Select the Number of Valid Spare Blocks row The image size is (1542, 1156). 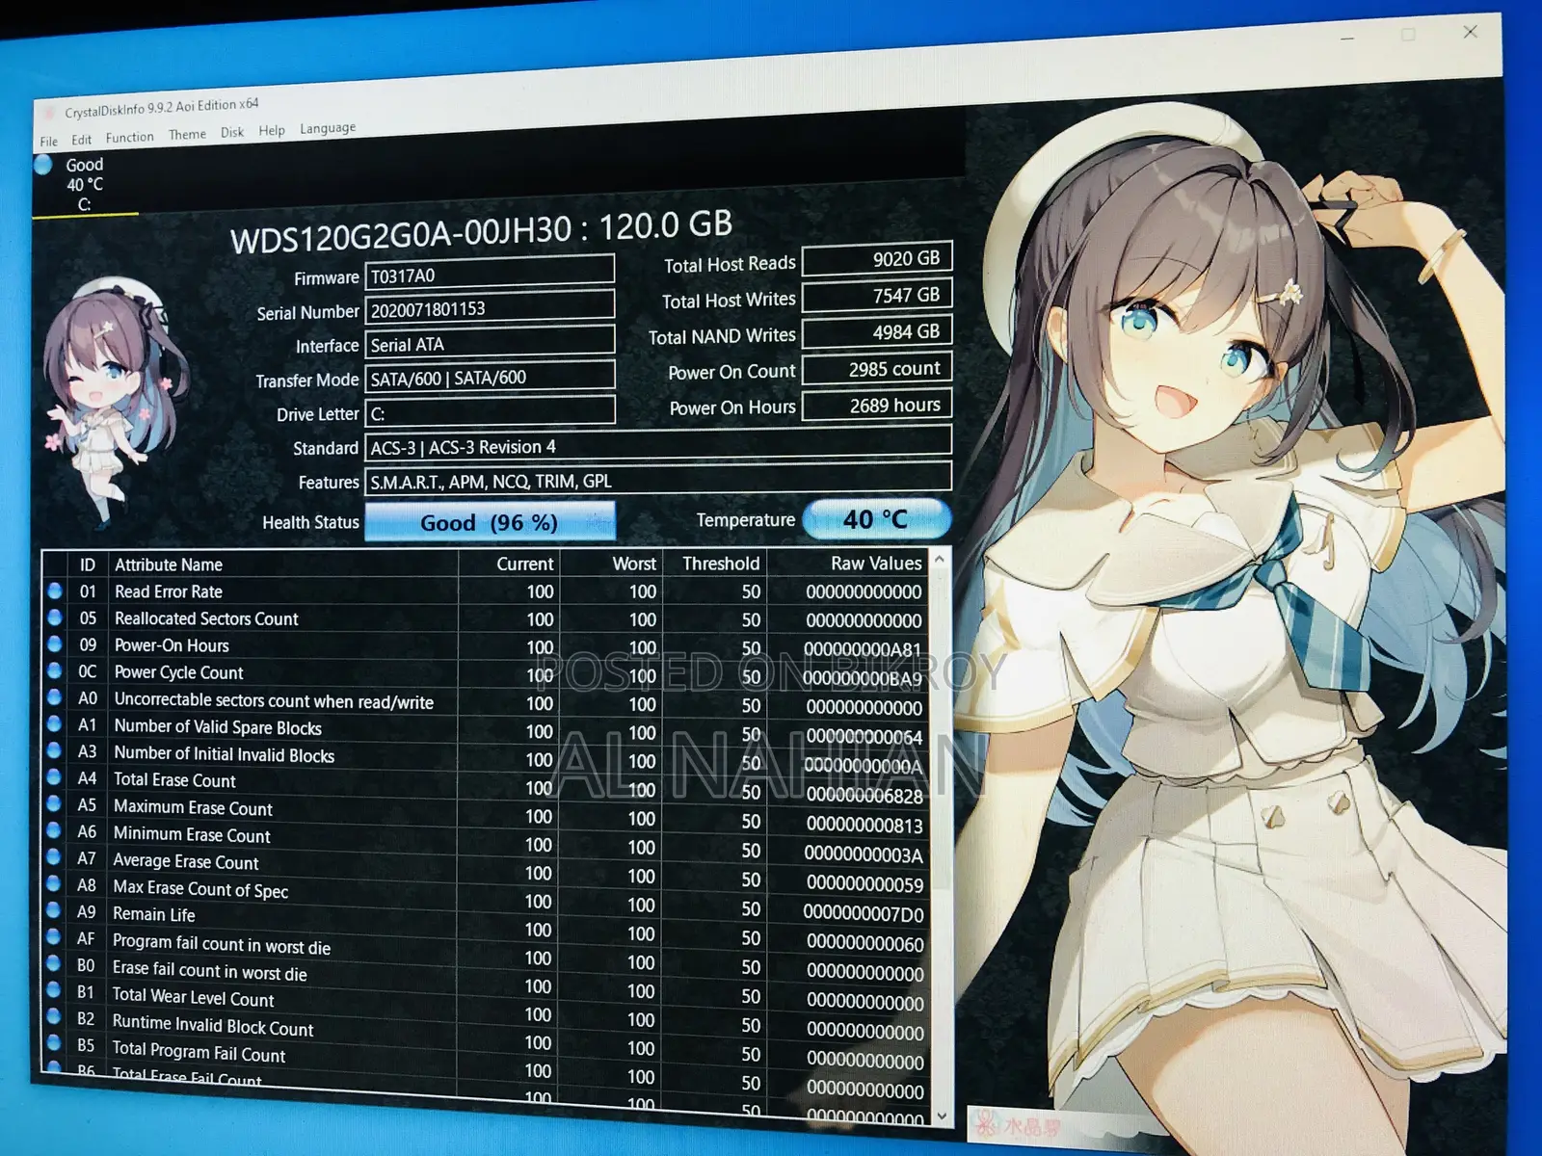pos(487,731)
